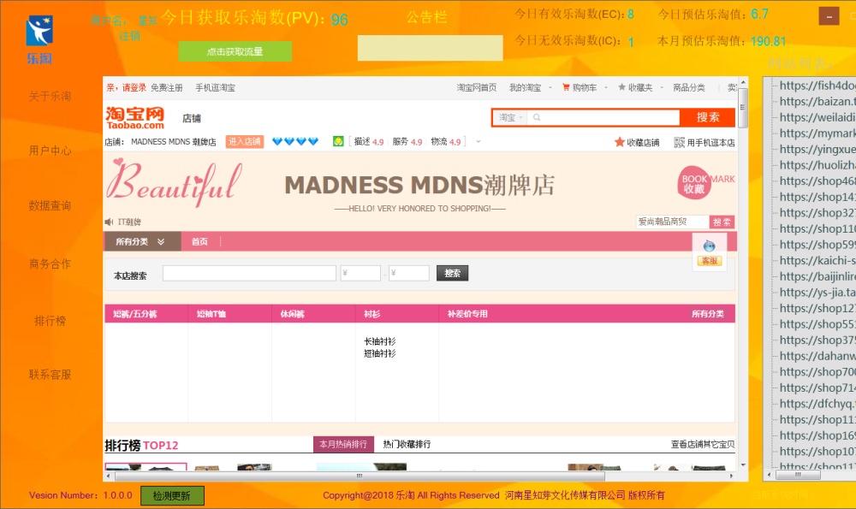Screen dimensions: 856x509
Task: Click the 进入店铺 button
Action: (x=245, y=142)
